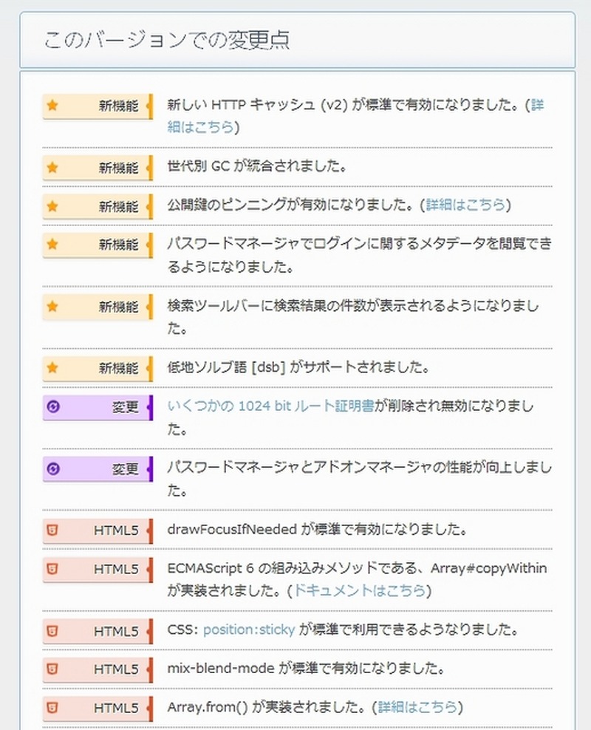Image resolution: width=591 pixels, height=730 pixels.
Task: Click purple 変更 icon beside 1024 bit certificate entry
Action: click(52, 406)
